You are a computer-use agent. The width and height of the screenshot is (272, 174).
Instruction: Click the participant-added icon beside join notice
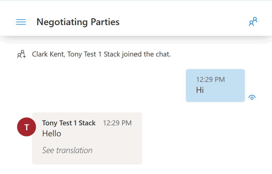pos(21,54)
